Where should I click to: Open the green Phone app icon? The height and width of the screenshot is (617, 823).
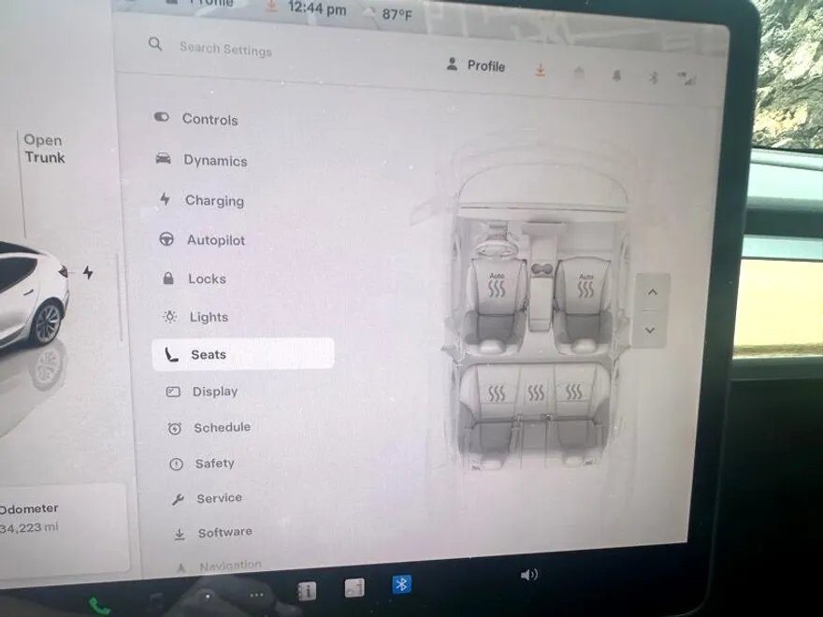[x=99, y=606]
